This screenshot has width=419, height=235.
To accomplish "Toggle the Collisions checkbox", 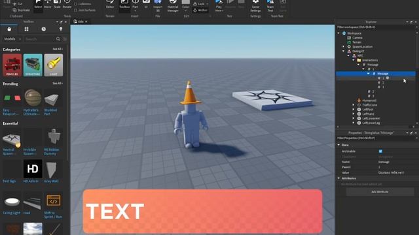I will click(x=76, y=4).
